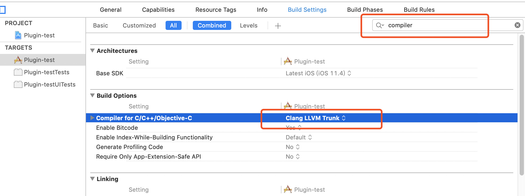
Task: Clear the compiler search field
Action: [517, 25]
